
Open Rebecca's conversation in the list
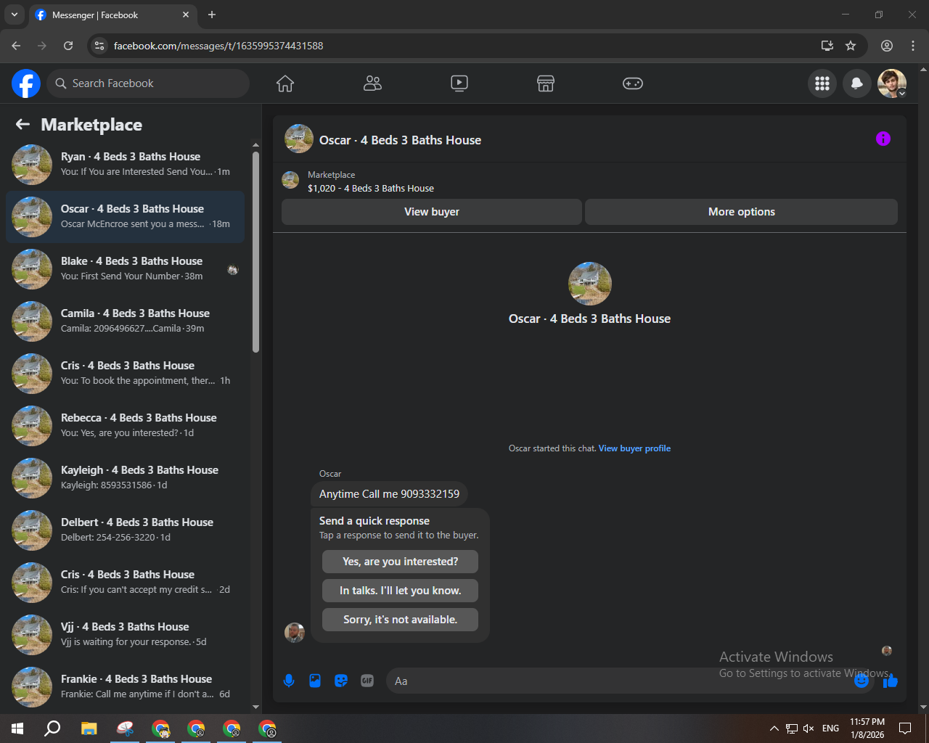pyautogui.click(x=125, y=426)
